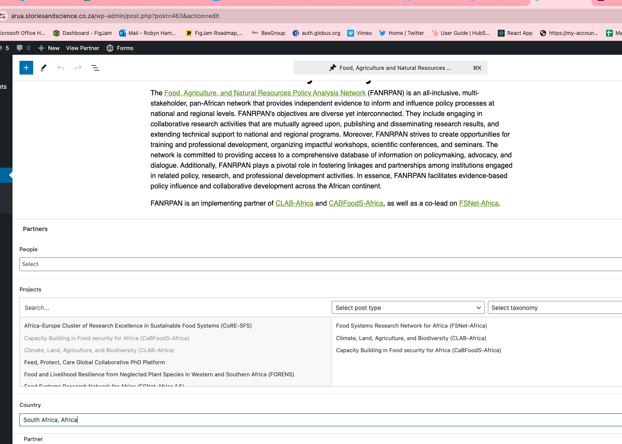Expand the Select taxonomy dropdown
The height and width of the screenshot is (444, 622).
point(554,308)
